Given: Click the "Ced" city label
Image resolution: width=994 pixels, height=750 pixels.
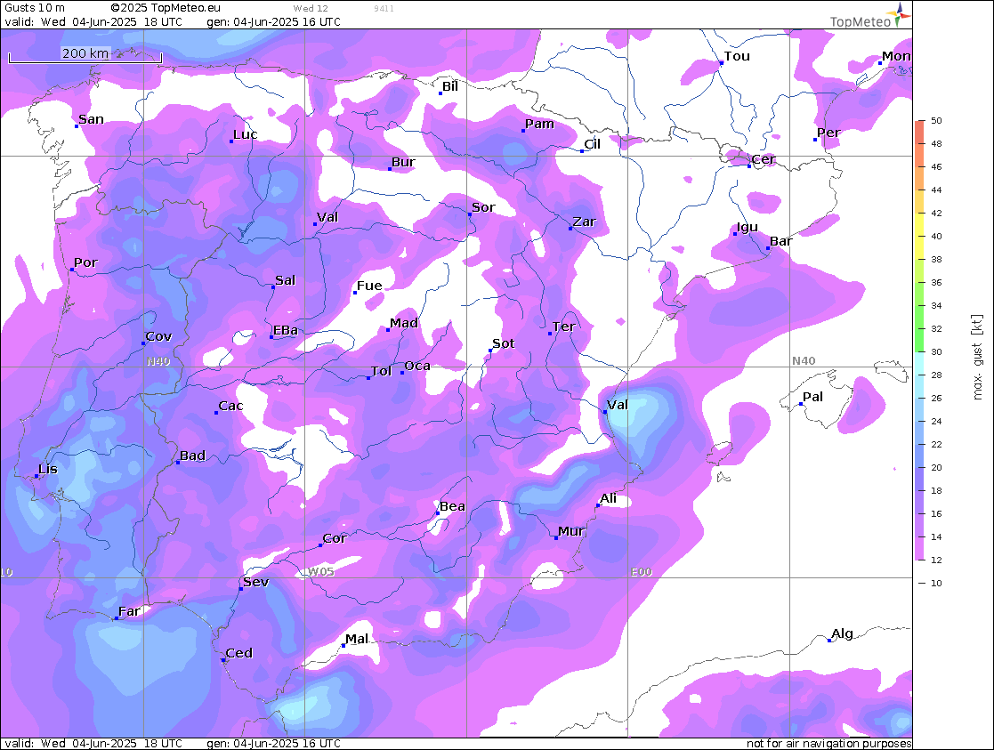Looking at the screenshot, I should pyautogui.click(x=239, y=653).
